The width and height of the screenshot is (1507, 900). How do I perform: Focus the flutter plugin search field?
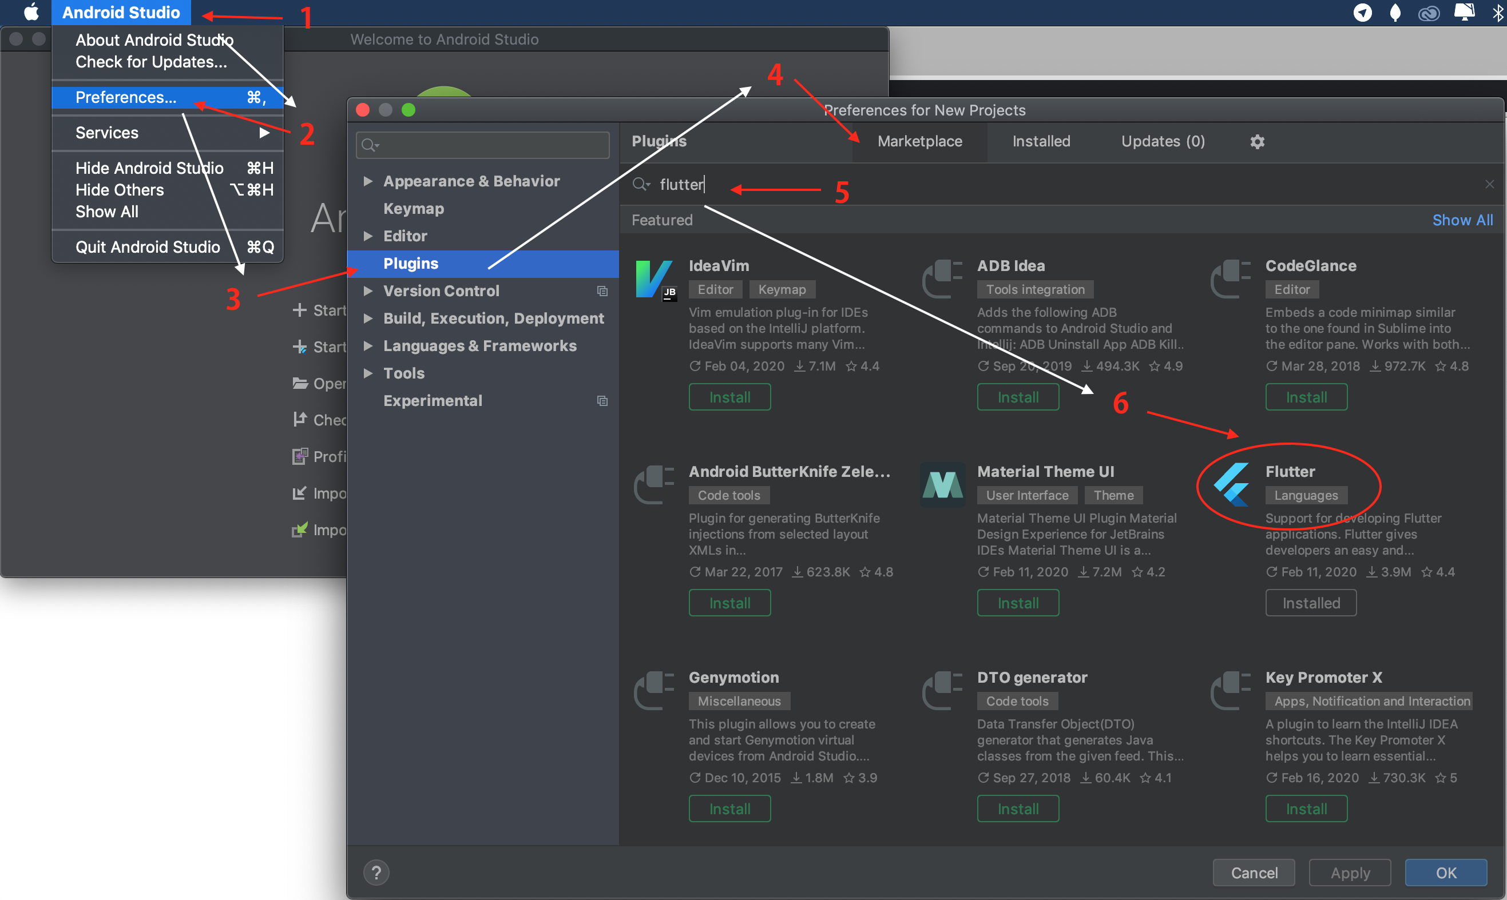[1062, 184]
